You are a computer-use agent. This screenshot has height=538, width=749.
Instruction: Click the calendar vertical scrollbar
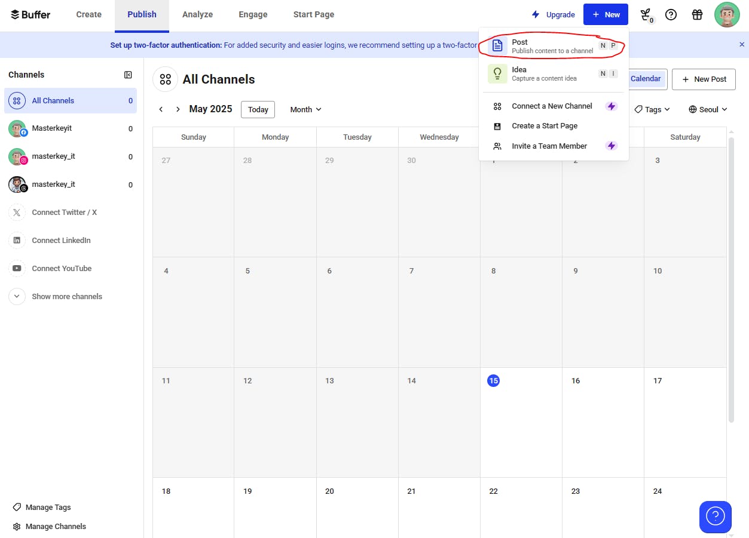(x=730, y=279)
